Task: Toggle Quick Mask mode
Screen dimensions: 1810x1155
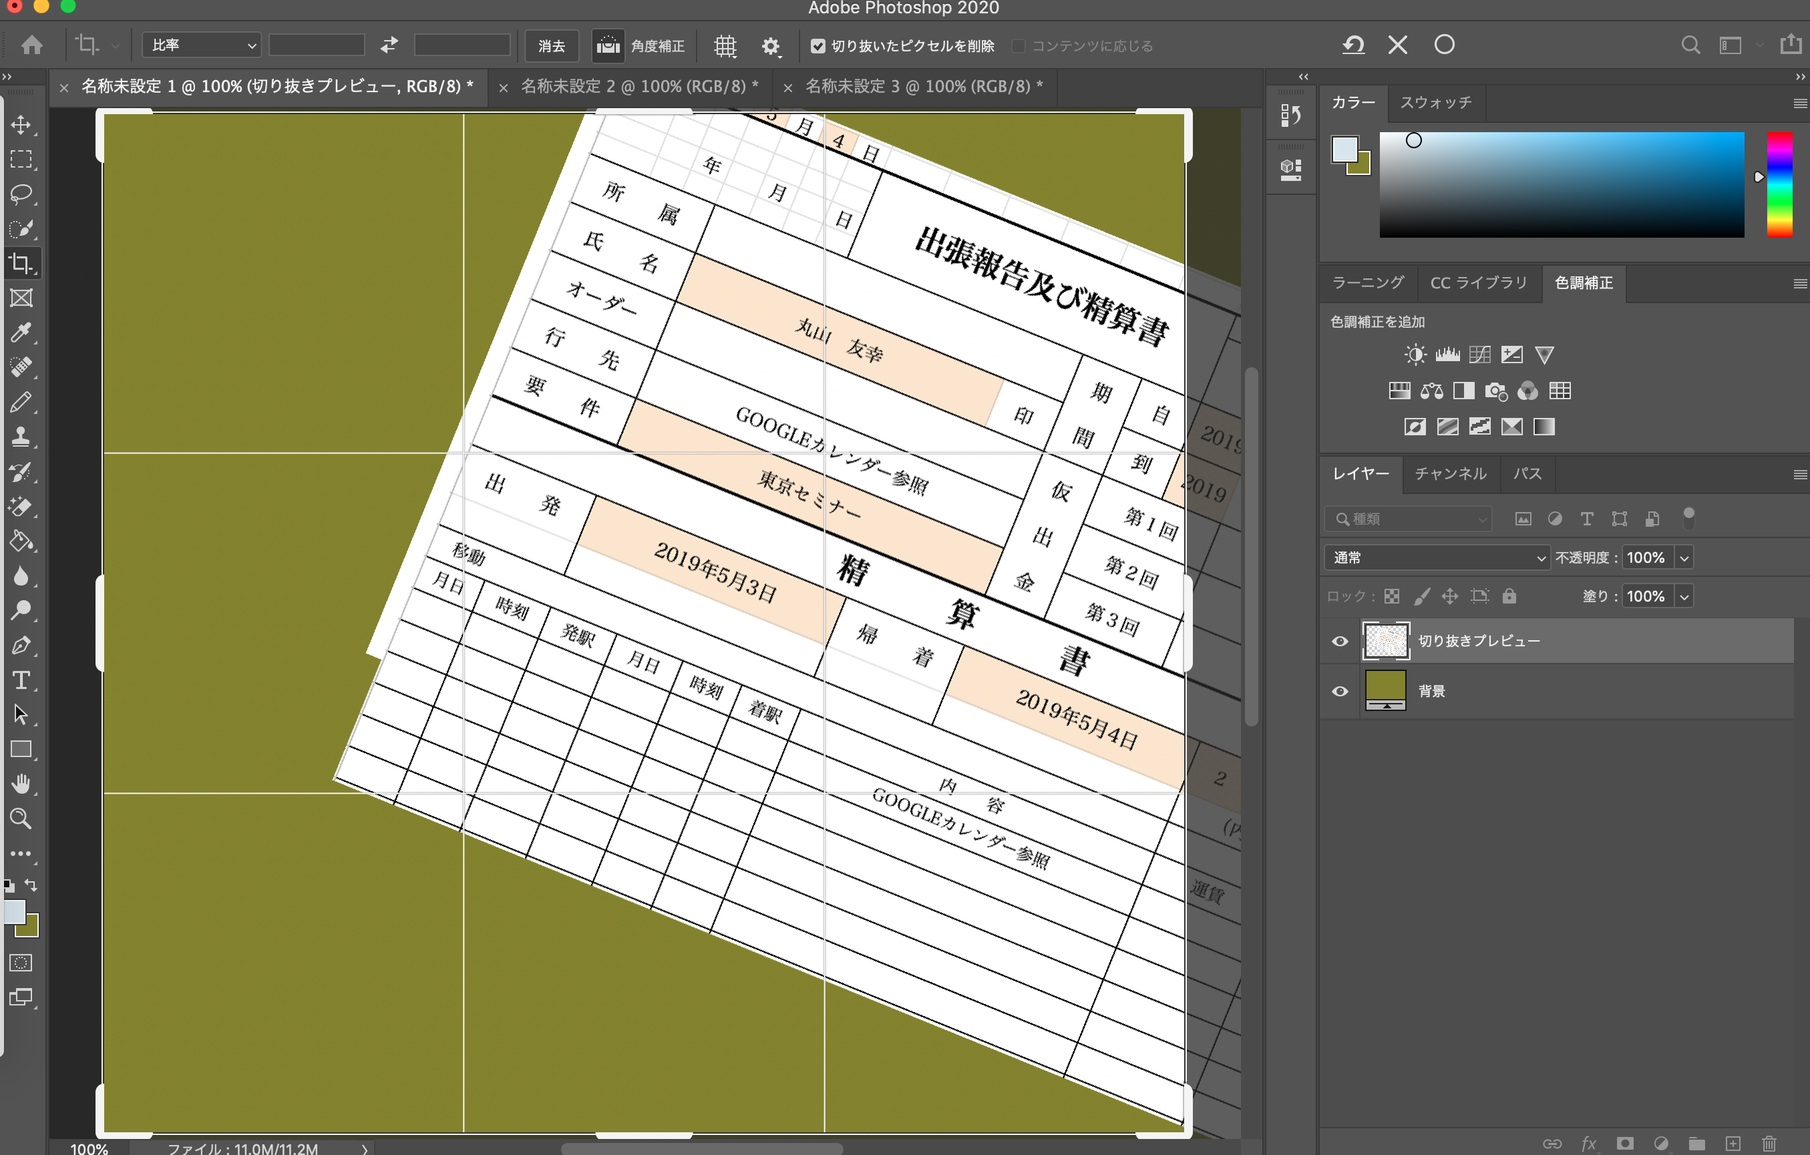Action: pos(21,963)
